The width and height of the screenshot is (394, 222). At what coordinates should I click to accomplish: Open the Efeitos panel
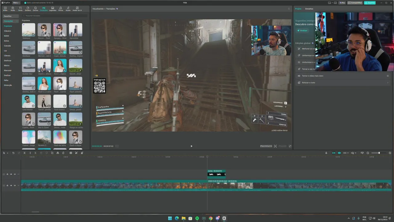click(35, 9)
